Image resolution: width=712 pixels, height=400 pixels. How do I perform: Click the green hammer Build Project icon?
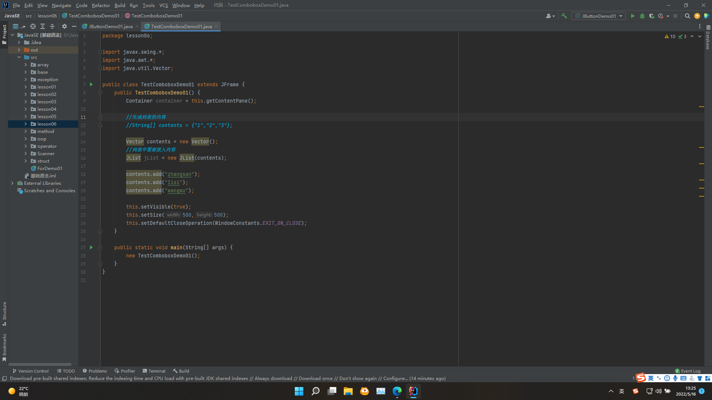point(564,16)
